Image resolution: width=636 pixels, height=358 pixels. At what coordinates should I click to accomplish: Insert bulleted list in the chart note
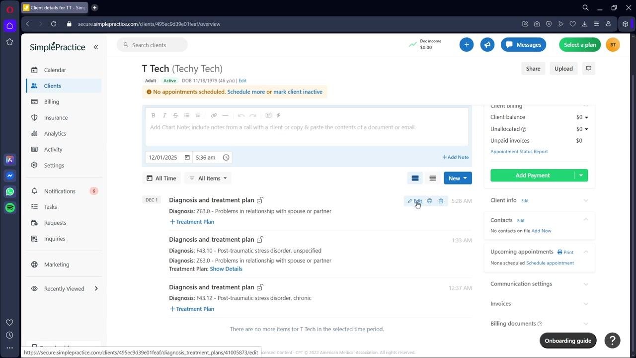pos(187,115)
